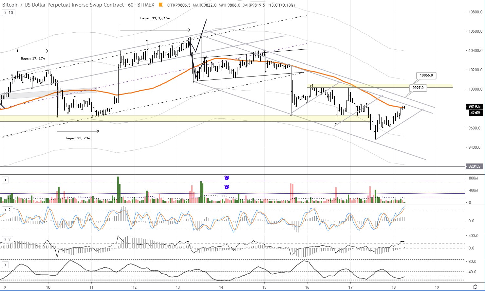Click the 9201.5 price level label
This screenshot has width=485, height=291.
tap(474, 166)
